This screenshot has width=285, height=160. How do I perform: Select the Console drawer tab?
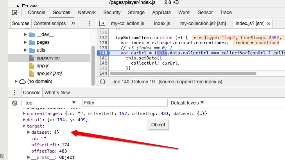pos(32,93)
